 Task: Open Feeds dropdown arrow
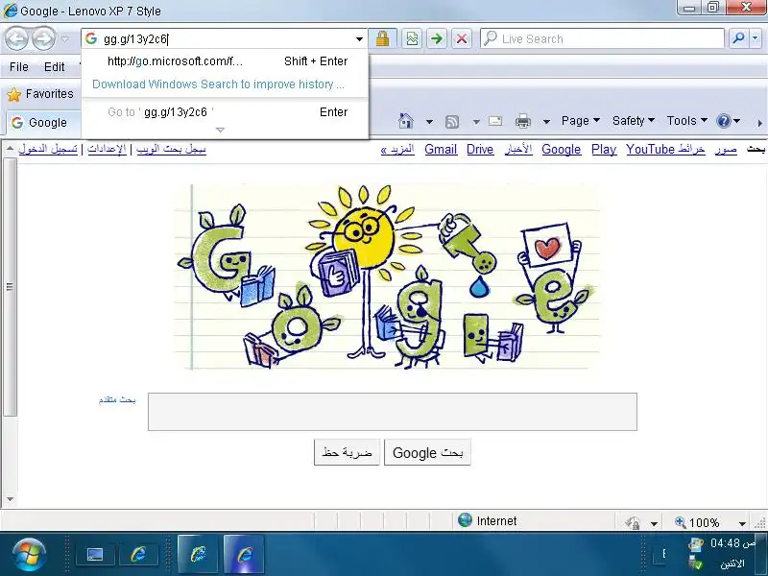click(475, 122)
